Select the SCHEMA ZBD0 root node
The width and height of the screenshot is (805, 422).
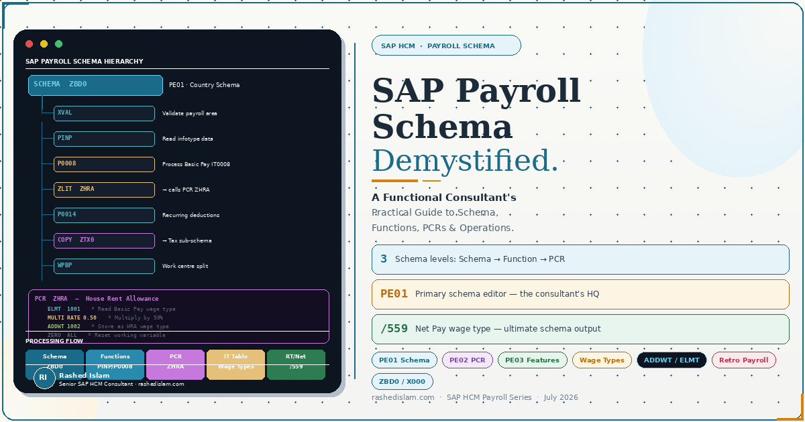(95, 85)
